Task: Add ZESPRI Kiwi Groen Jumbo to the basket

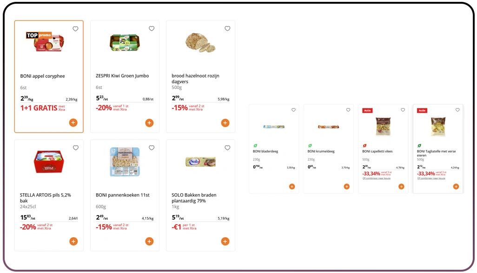Action: pyautogui.click(x=149, y=122)
